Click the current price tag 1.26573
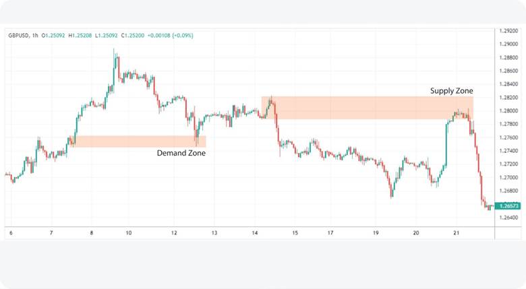 pos(508,206)
